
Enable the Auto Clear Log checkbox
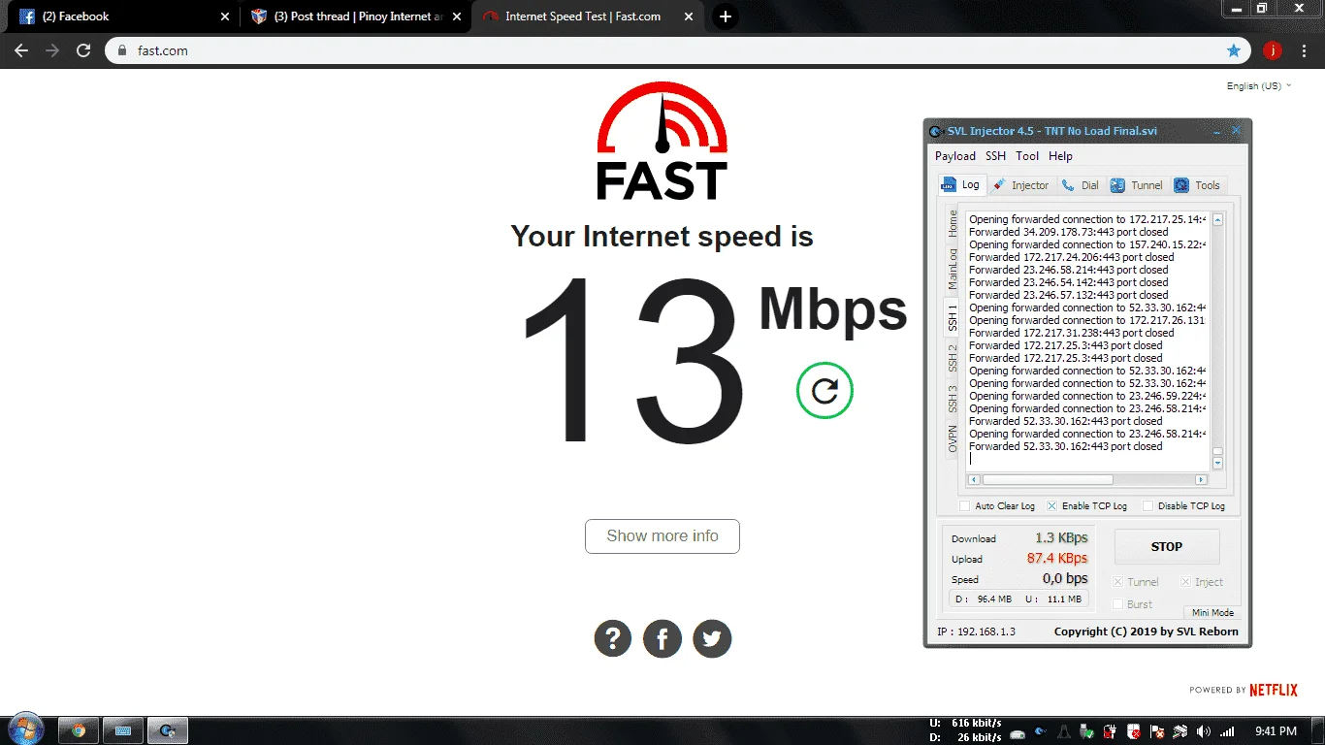pos(964,505)
